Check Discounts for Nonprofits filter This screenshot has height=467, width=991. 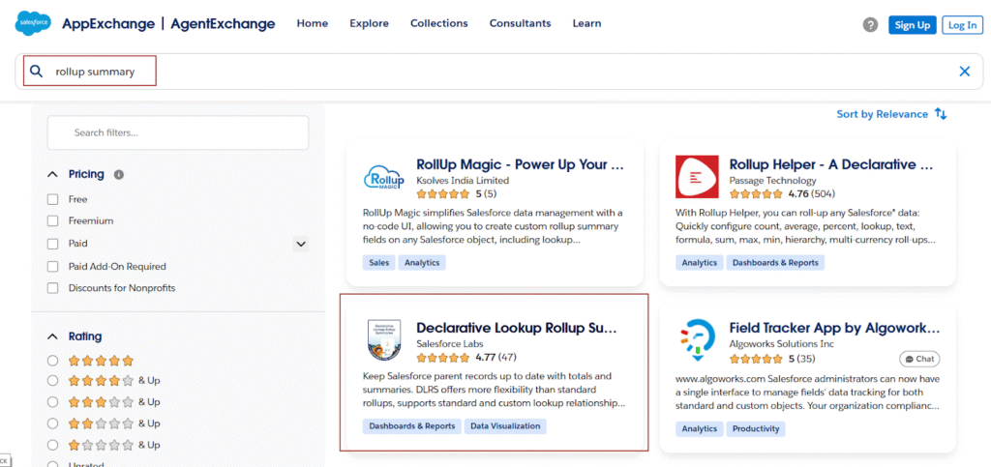[x=52, y=288]
